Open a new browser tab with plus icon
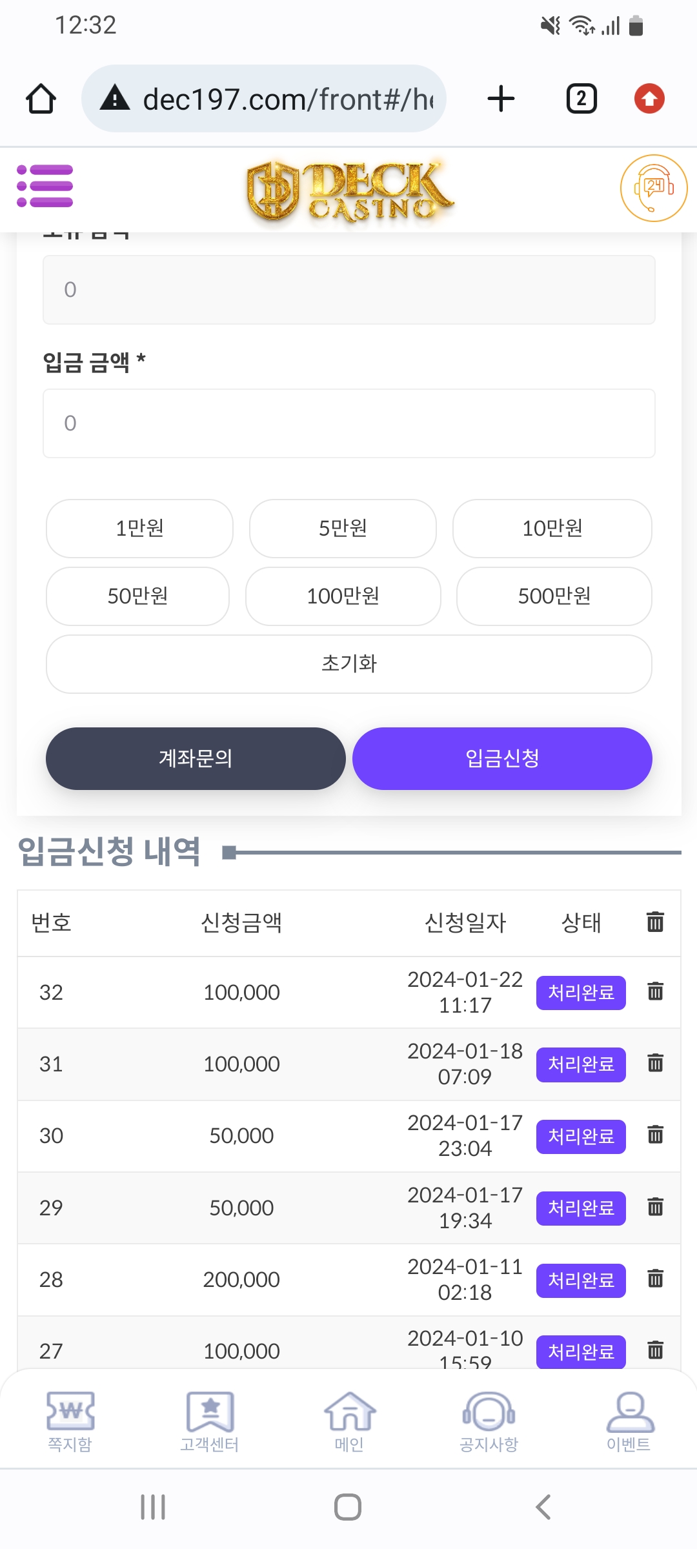This screenshot has width=697, height=1549. [501, 99]
